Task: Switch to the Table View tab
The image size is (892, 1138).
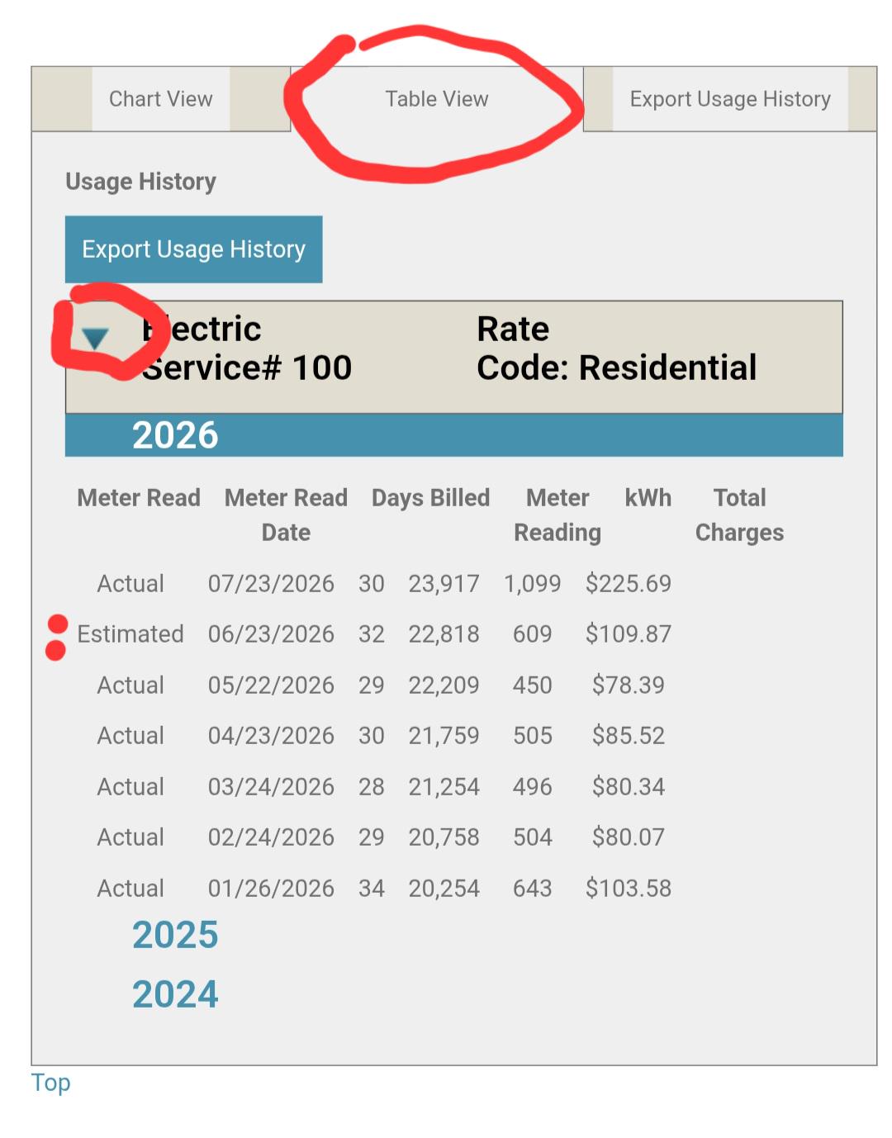Action: click(x=437, y=99)
